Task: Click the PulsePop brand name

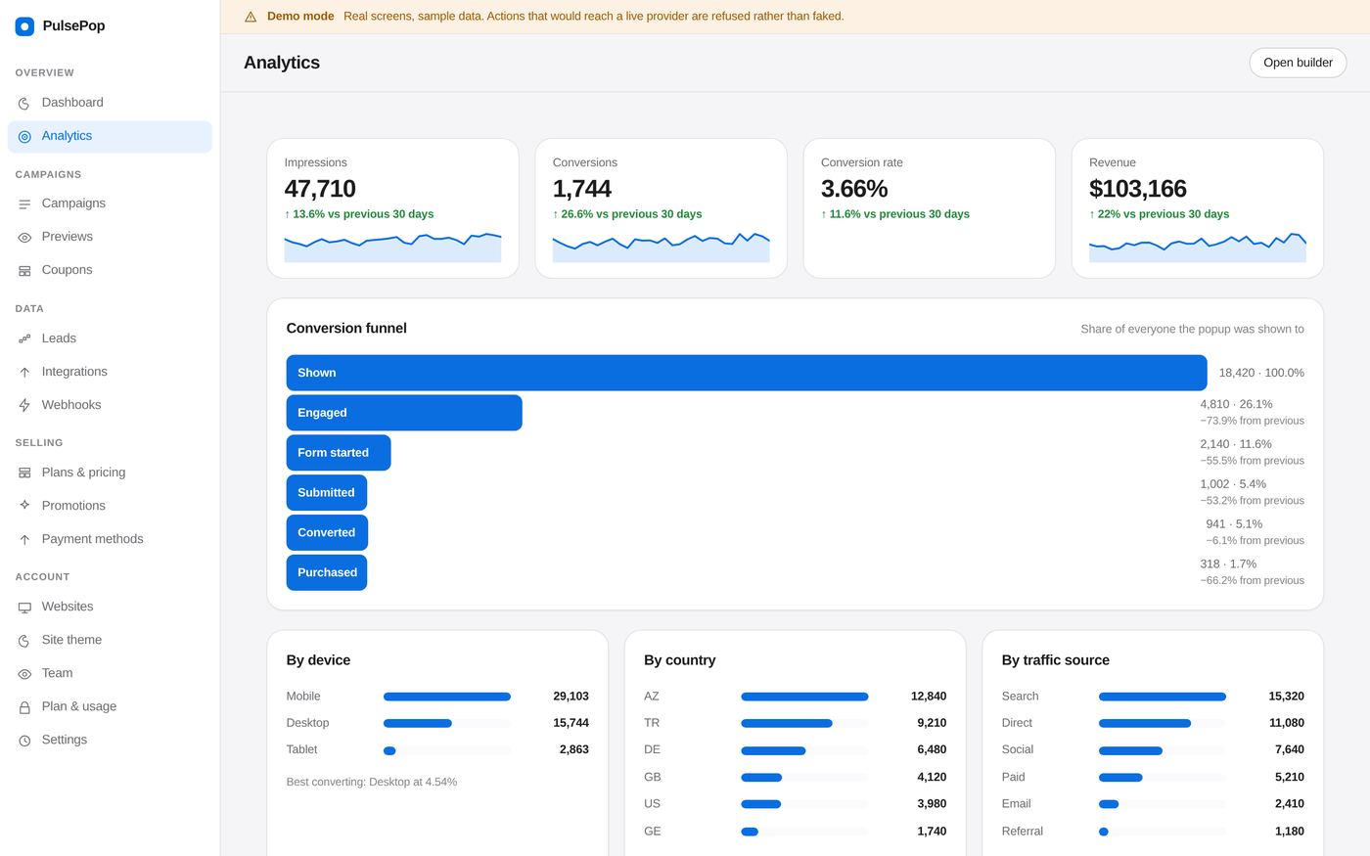Action: [73, 26]
